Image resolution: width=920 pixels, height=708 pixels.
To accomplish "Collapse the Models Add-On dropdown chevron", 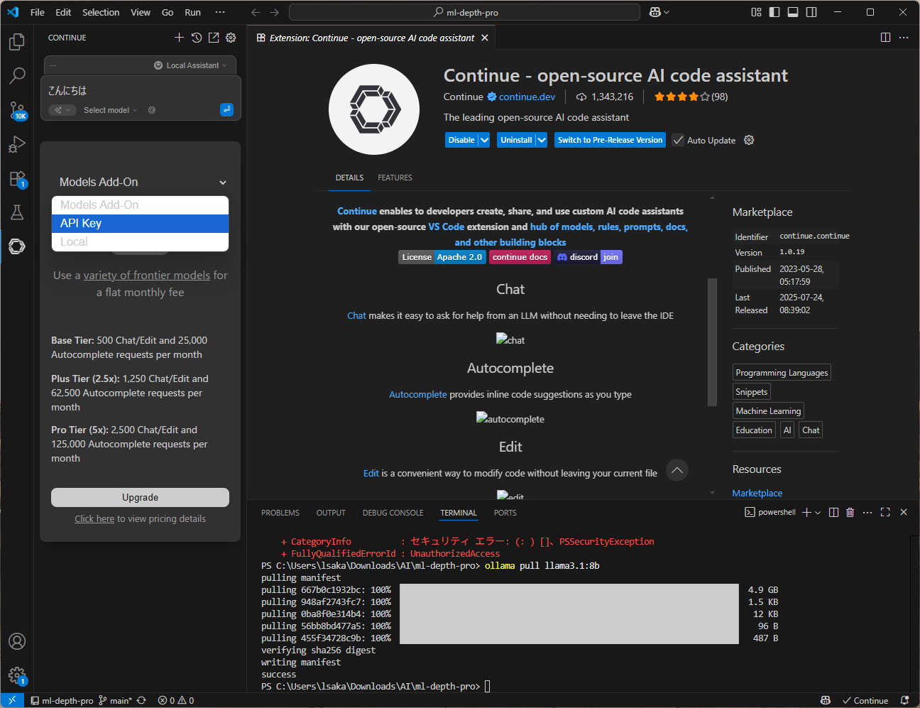I will [x=223, y=183].
